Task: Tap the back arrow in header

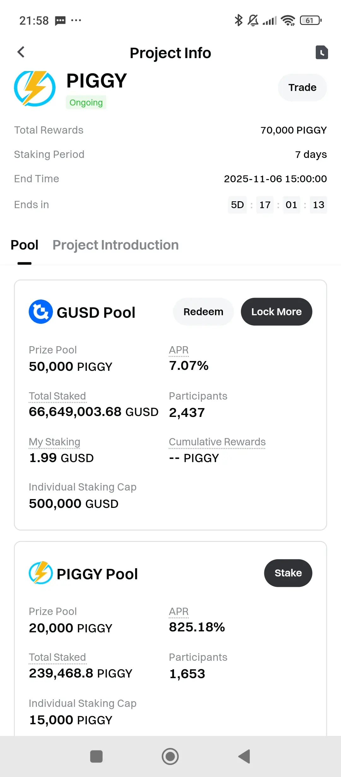Action: [21, 52]
